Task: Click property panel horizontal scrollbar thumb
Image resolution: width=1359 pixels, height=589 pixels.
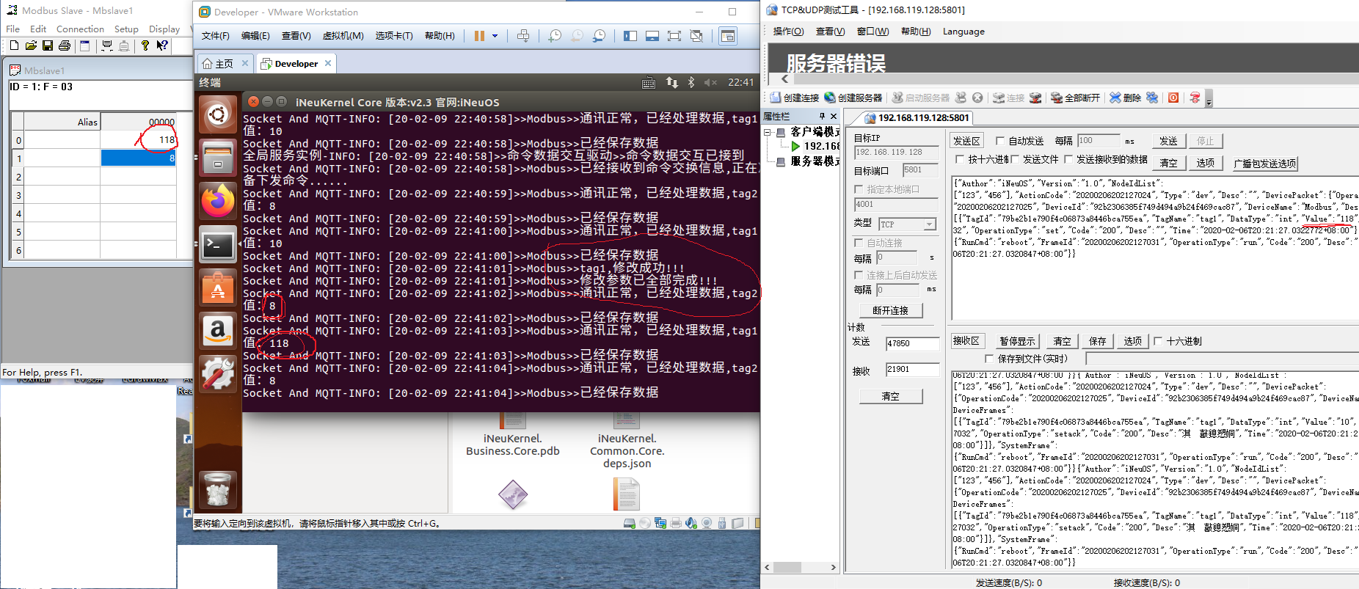Action: 787,567
